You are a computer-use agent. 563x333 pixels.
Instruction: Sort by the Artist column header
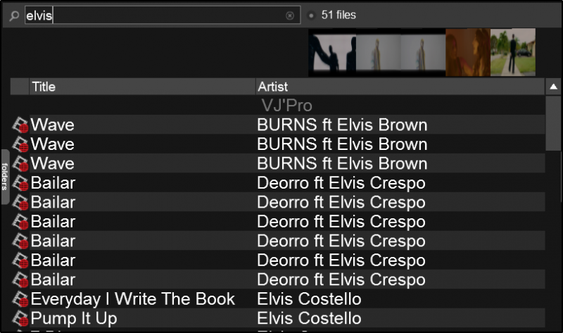tap(400, 87)
